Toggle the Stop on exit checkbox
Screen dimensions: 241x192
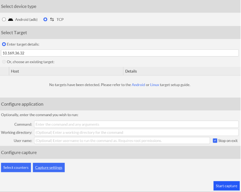[x=215, y=141]
